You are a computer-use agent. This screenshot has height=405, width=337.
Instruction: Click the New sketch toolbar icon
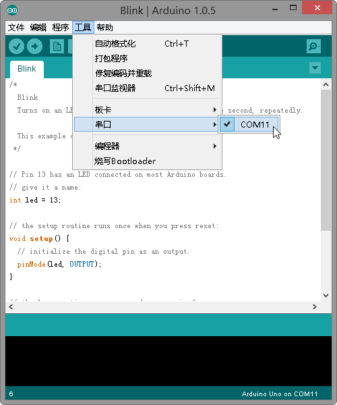point(57,47)
